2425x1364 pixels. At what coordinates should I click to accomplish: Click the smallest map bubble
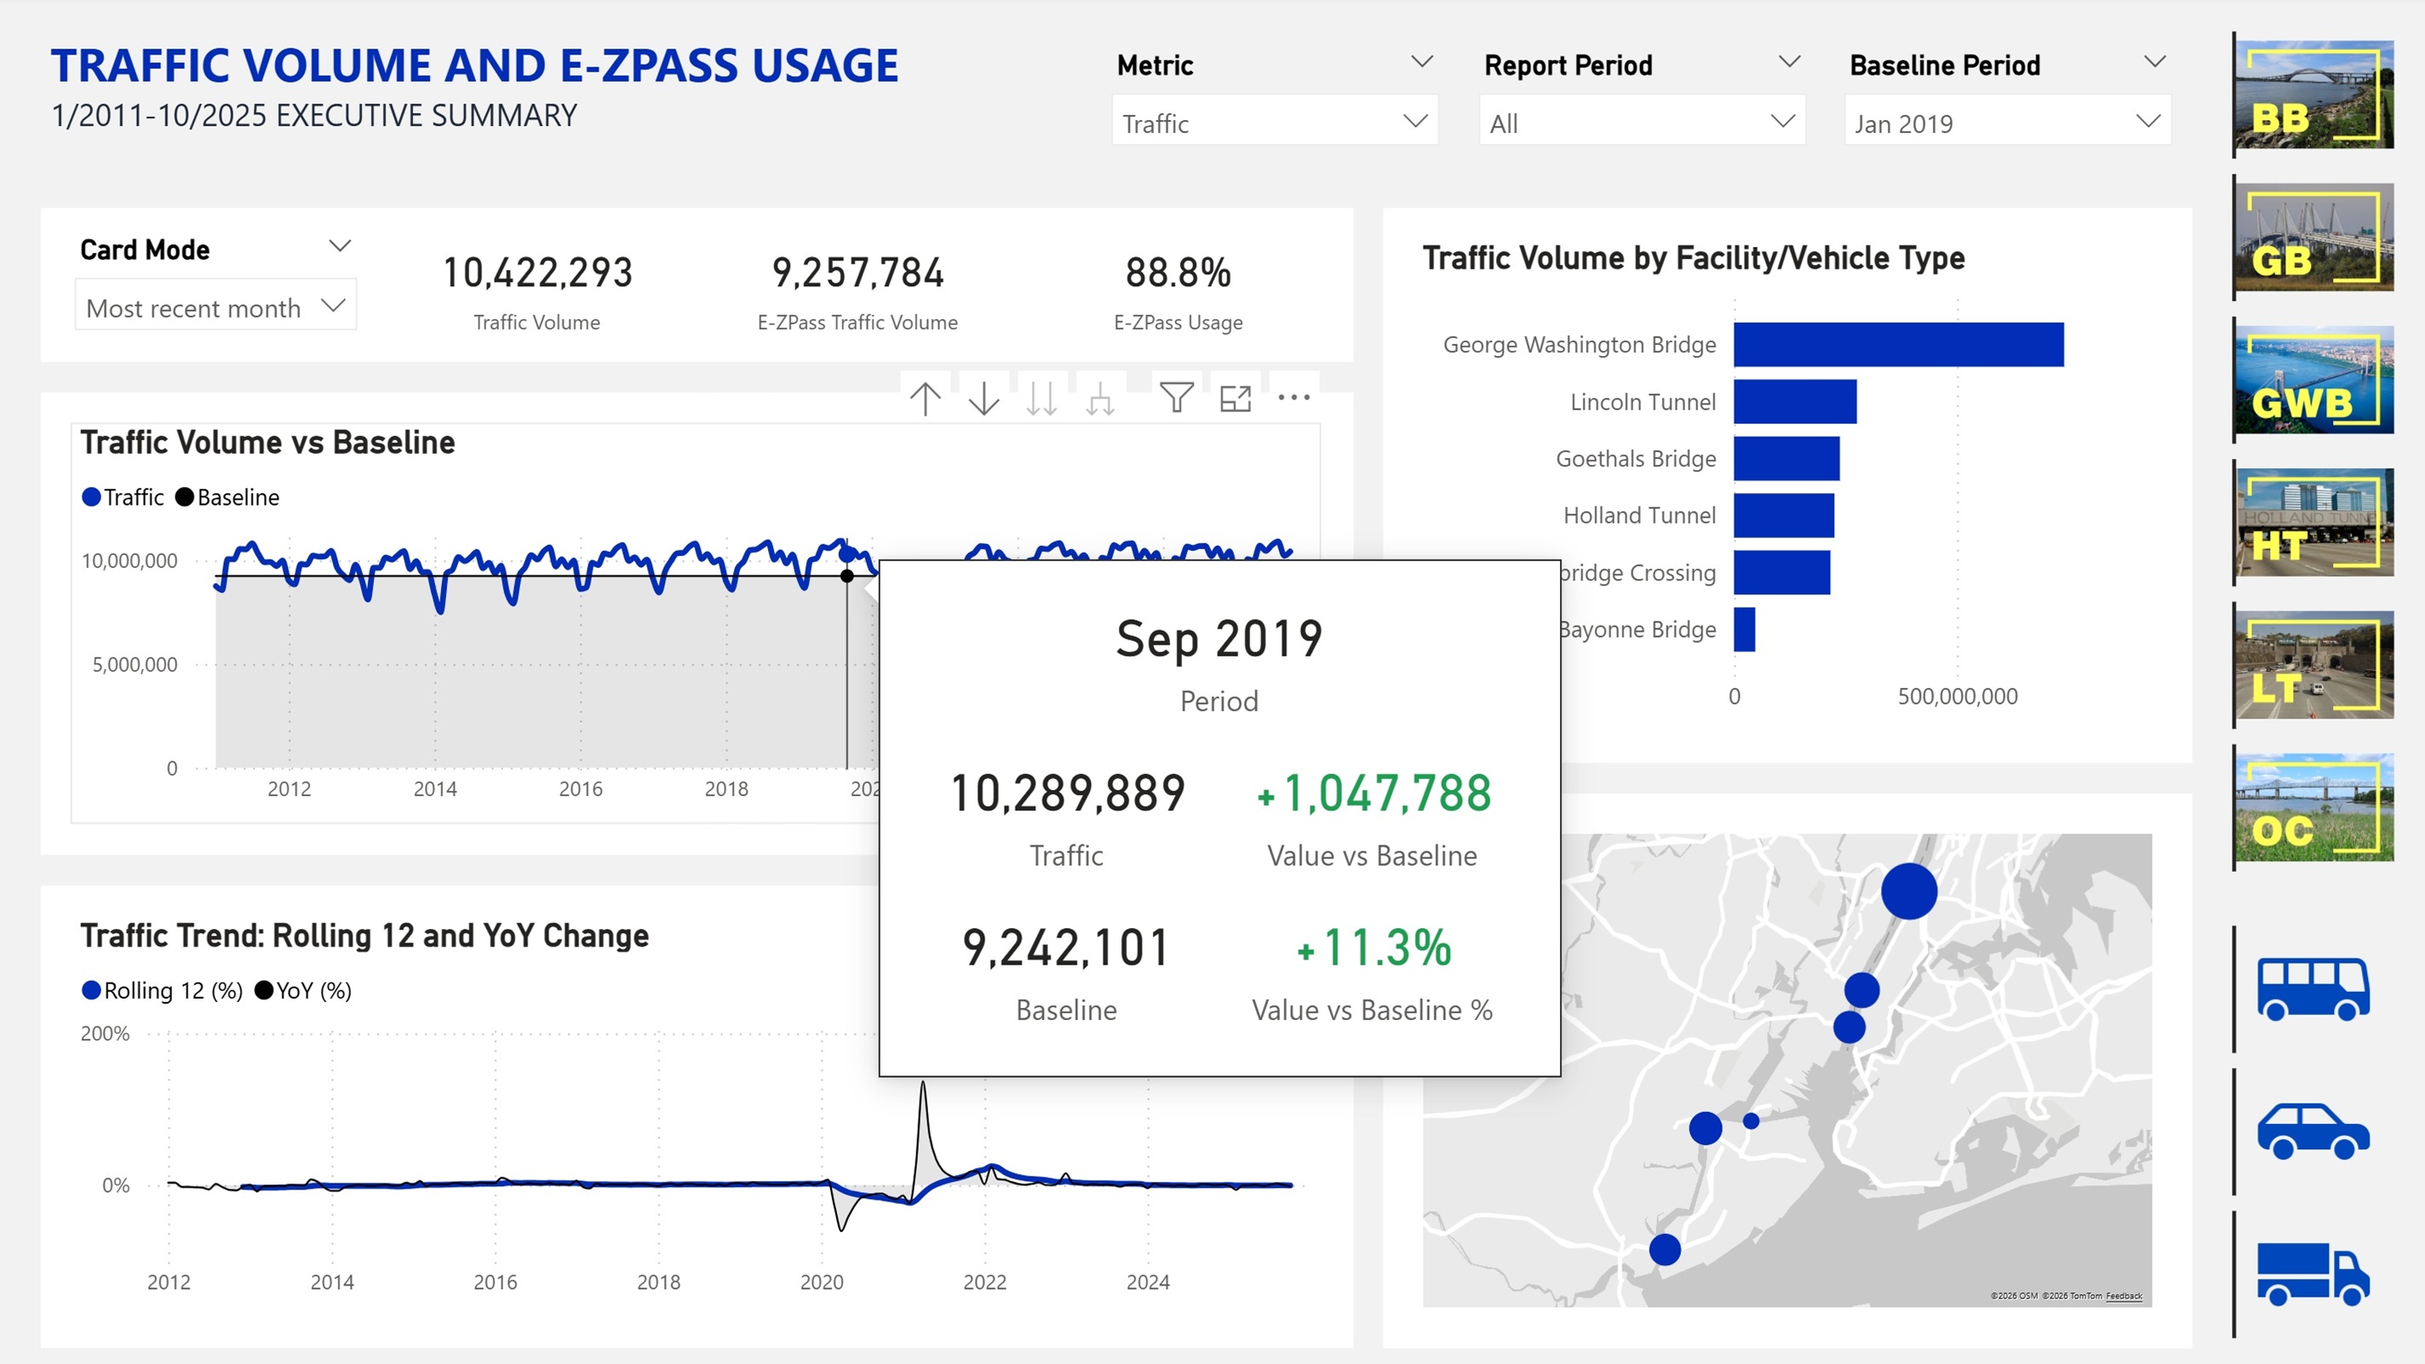[1751, 1121]
